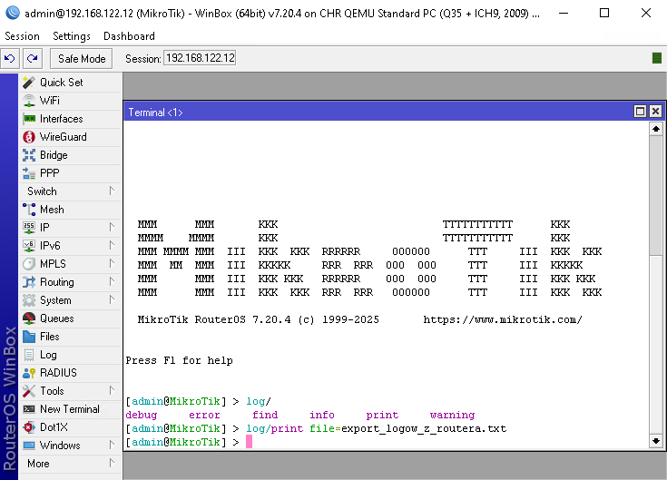Image resolution: width=667 pixels, height=480 pixels.
Task: Click the MPLS menu icon
Action: [x=29, y=264]
